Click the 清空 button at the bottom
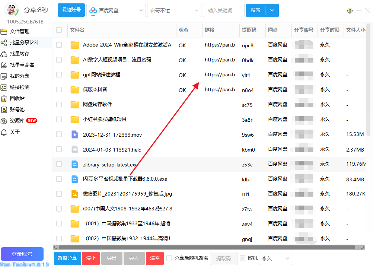Screen dimensions: 373x267 click(x=154, y=258)
